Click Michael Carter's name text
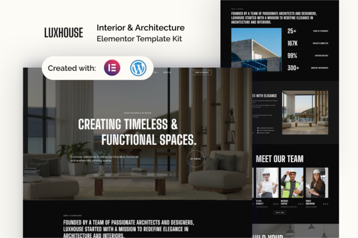 [285, 202]
